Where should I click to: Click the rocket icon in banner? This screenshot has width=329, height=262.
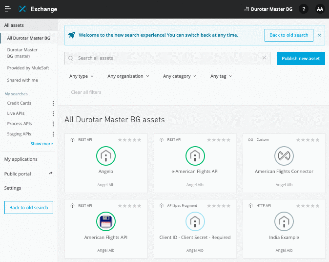point(72,35)
